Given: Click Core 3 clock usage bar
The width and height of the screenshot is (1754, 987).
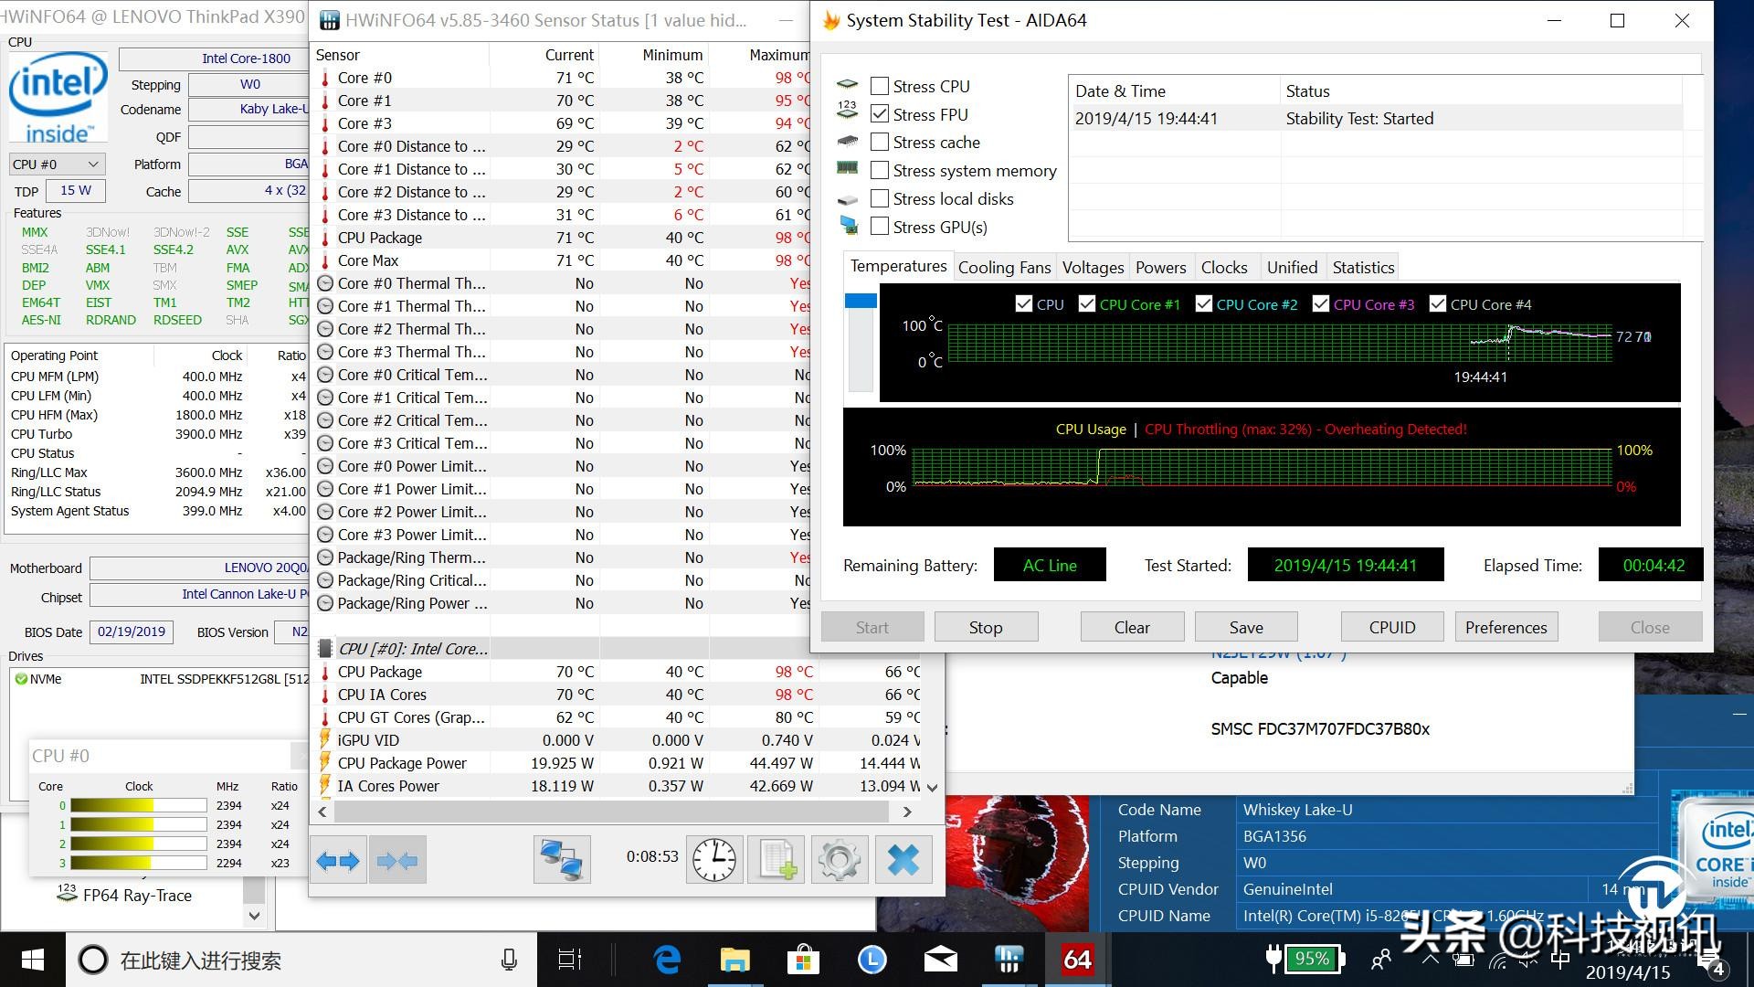Looking at the screenshot, I should [138, 863].
